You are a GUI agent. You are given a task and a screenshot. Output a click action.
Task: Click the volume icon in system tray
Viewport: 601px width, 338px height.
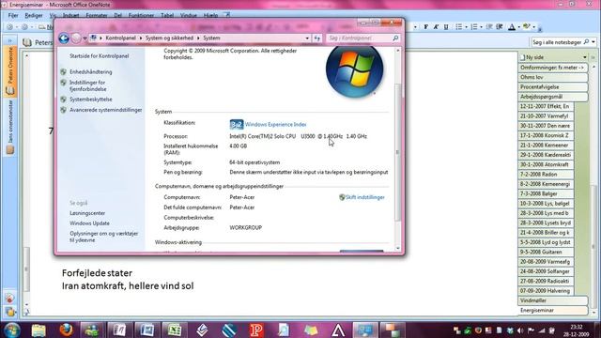520,330
